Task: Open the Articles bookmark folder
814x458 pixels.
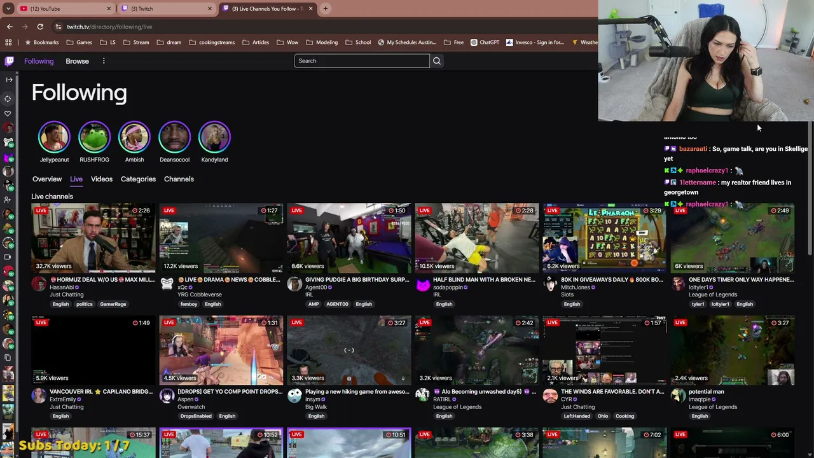Action: coord(256,43)
